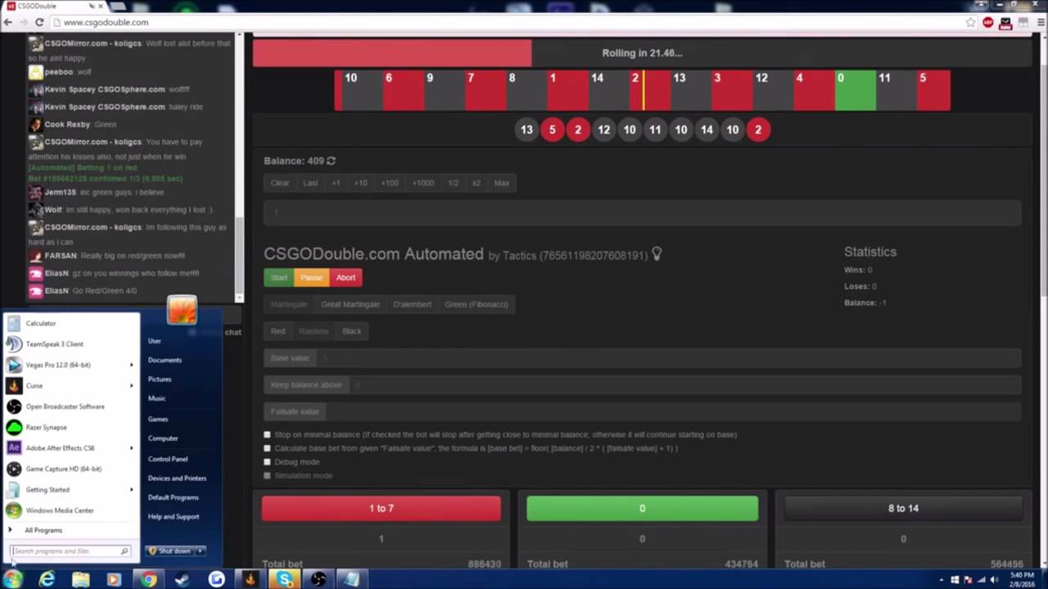Go back with Chrome's back arrow

(x=8, y=22)
